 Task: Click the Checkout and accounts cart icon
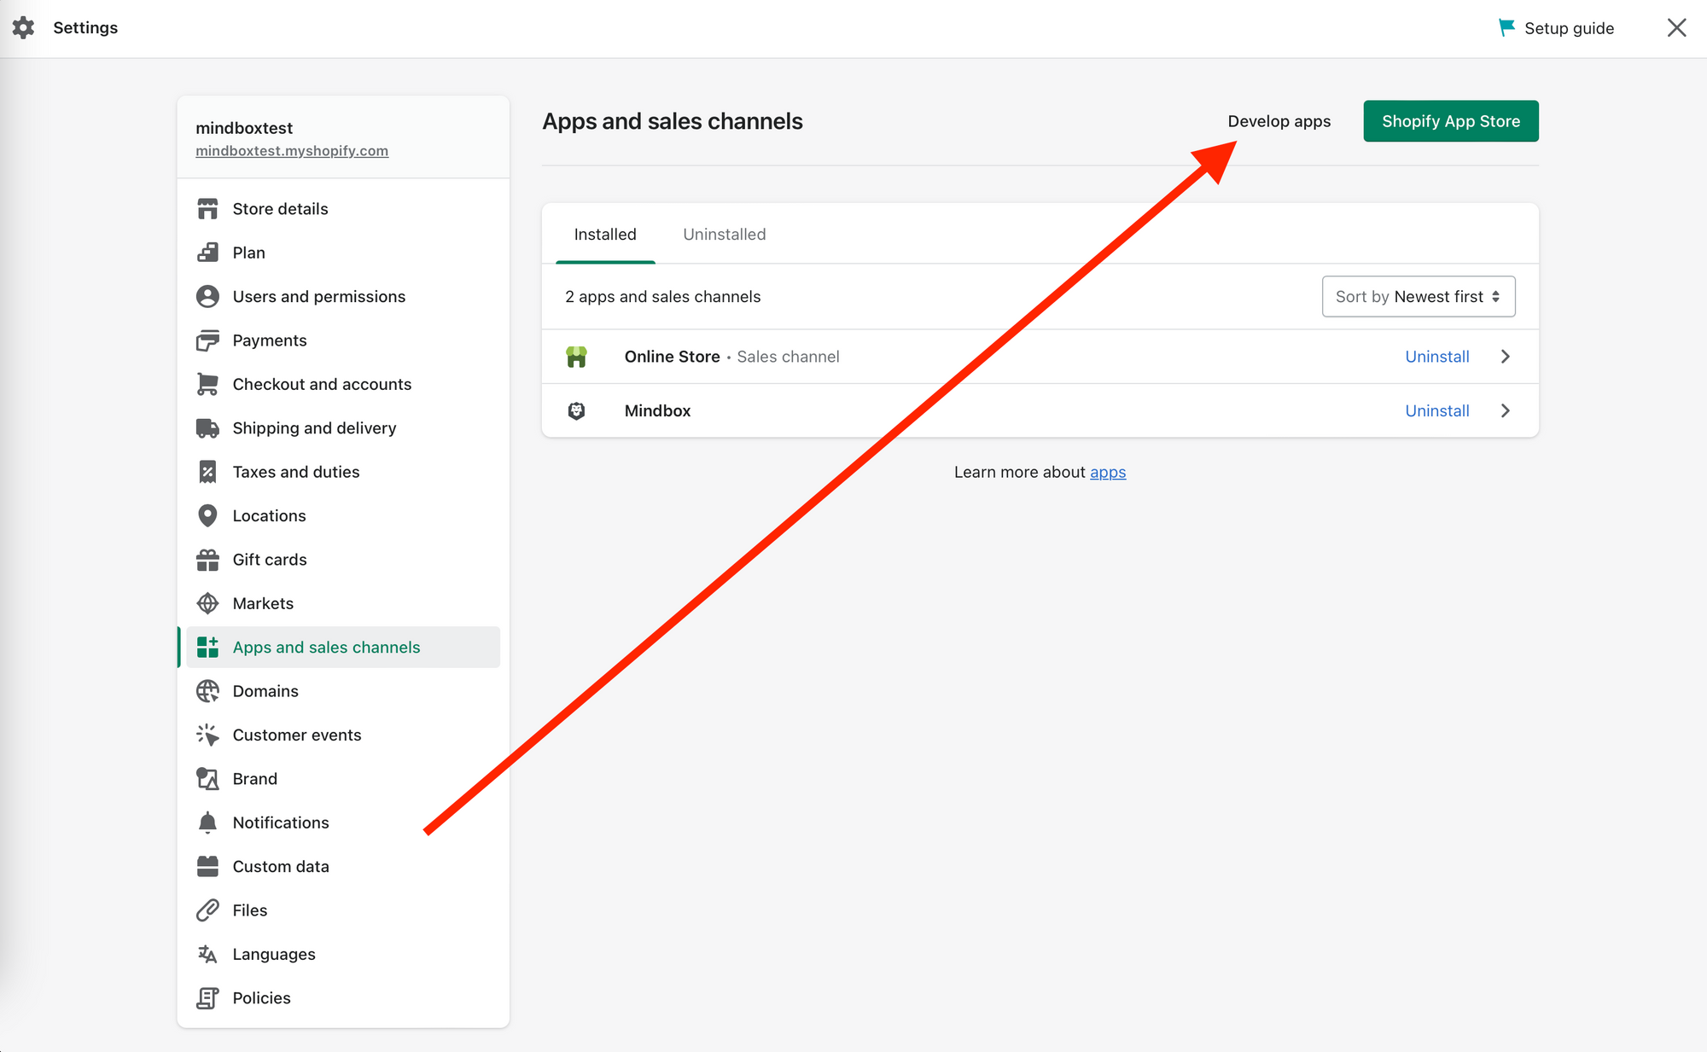[207, 384]
